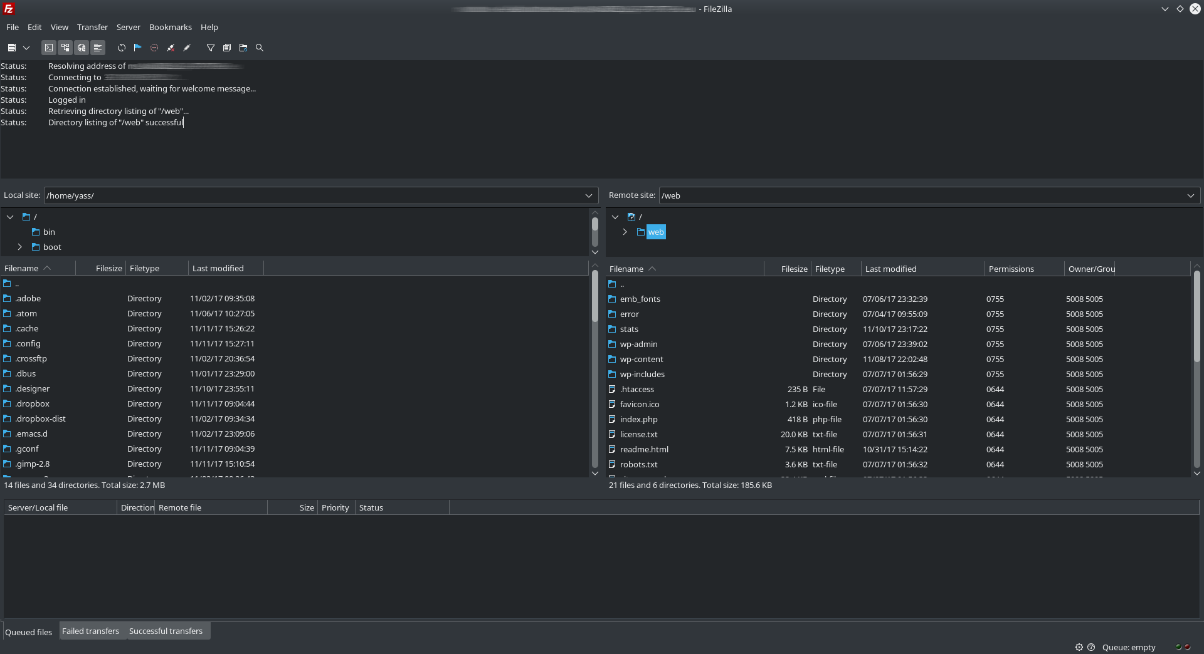
Task: Cancel current operation icon
Action: (x=154, y=48)
